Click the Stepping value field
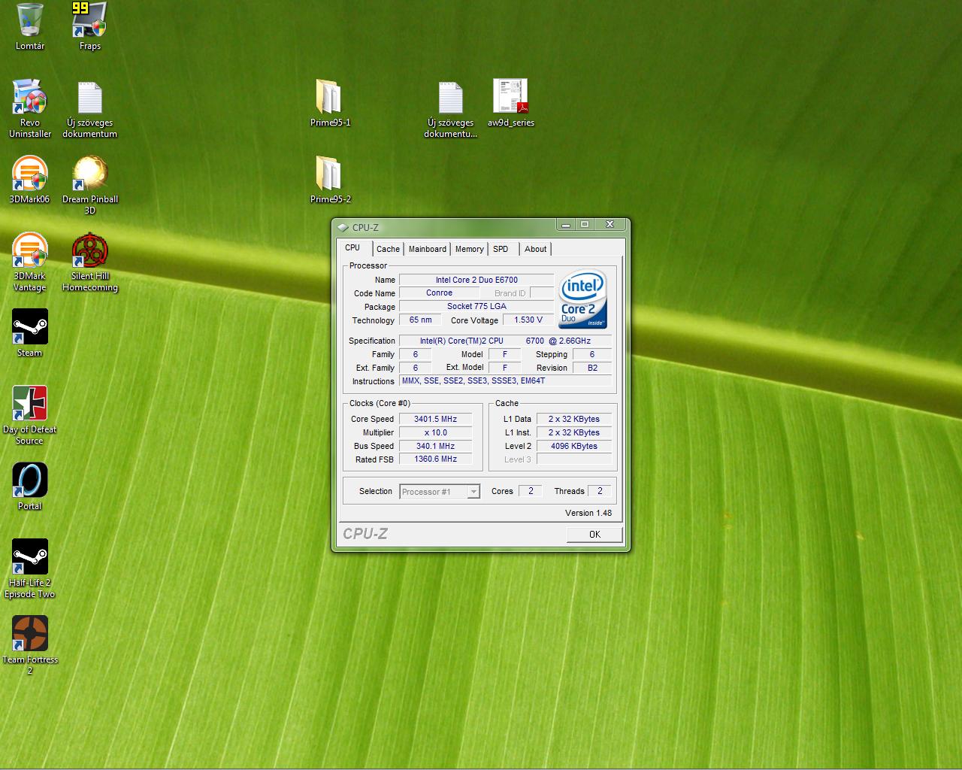 pyautogui.click(x=592, y=354)
